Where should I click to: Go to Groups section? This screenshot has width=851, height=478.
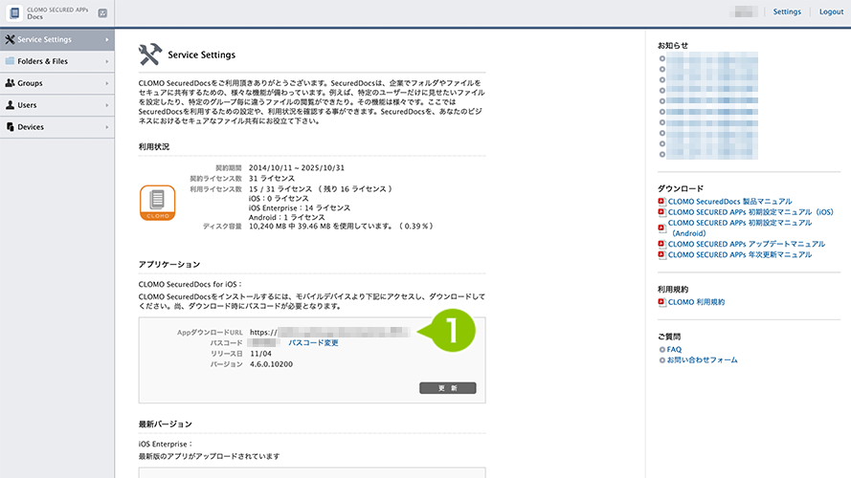click(57, 83)
